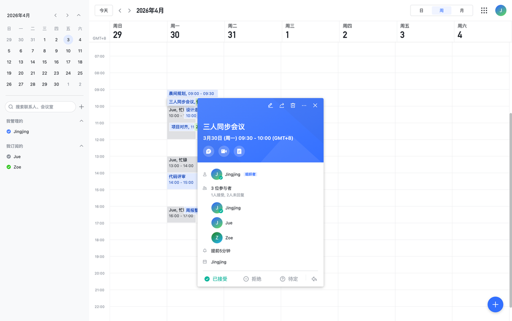Click the share icon in event popup

tap(282, 105)
